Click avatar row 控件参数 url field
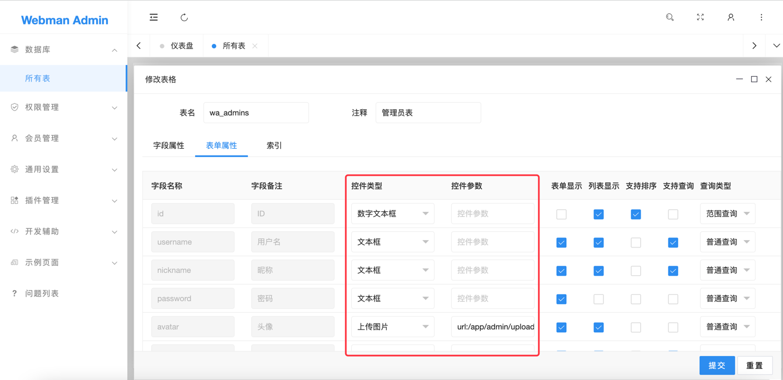 [493, 327]
